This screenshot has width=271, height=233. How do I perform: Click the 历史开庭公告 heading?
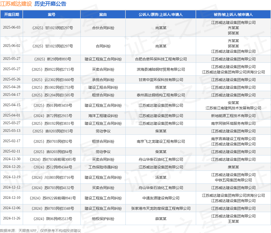(50, 4)
